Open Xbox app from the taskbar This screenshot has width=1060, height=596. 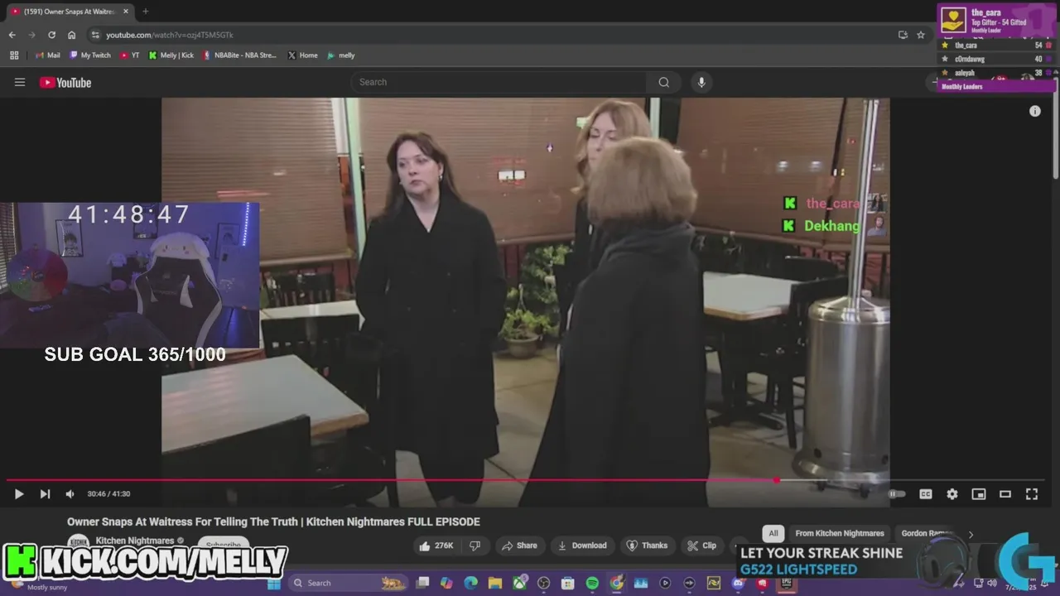point(519,583)
